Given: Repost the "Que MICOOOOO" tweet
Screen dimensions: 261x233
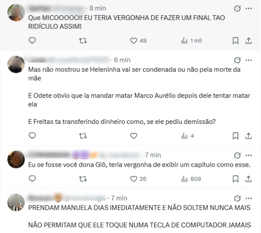Looking at the screenshot, I should 83,41.
